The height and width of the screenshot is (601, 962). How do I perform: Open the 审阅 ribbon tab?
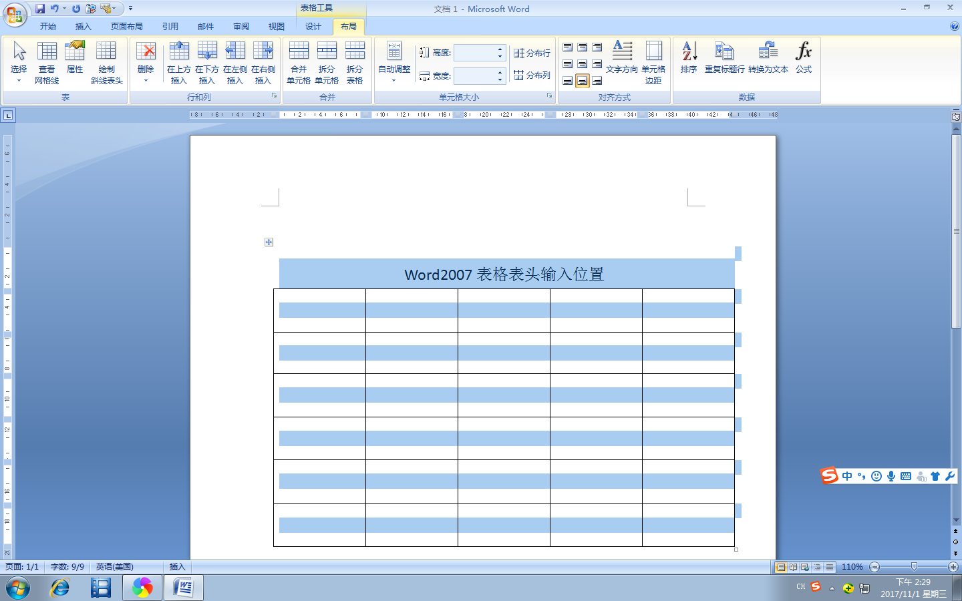tap(240, 26)
